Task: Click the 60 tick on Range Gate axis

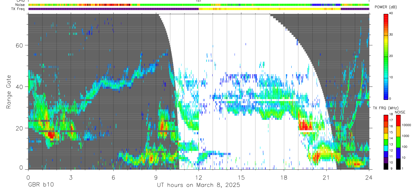Action: (x=20, y=45)
